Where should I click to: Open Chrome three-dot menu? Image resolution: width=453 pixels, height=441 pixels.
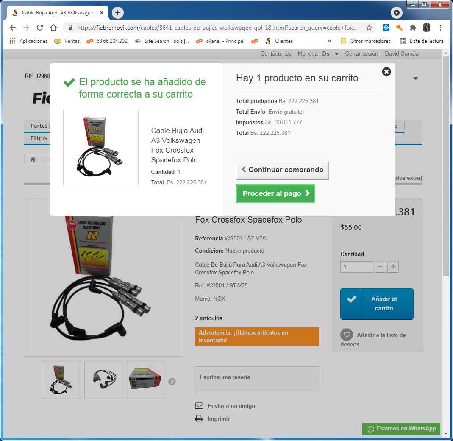(441, 28)
